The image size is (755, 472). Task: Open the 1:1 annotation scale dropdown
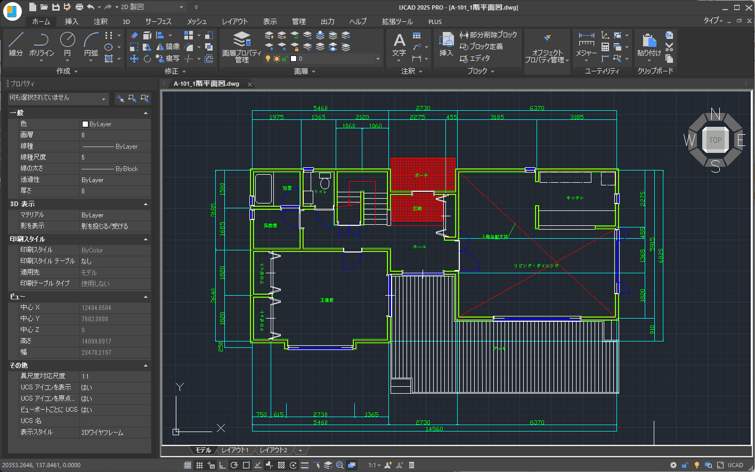375,465
